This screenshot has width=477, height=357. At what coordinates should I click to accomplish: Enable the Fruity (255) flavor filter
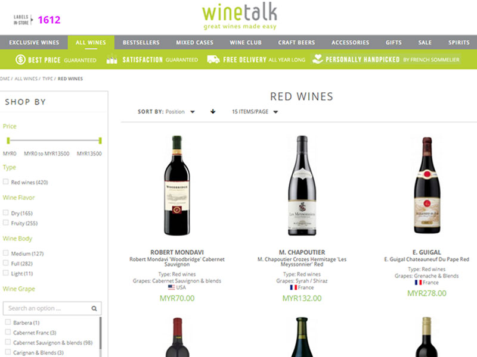click(x=5, y=223)
